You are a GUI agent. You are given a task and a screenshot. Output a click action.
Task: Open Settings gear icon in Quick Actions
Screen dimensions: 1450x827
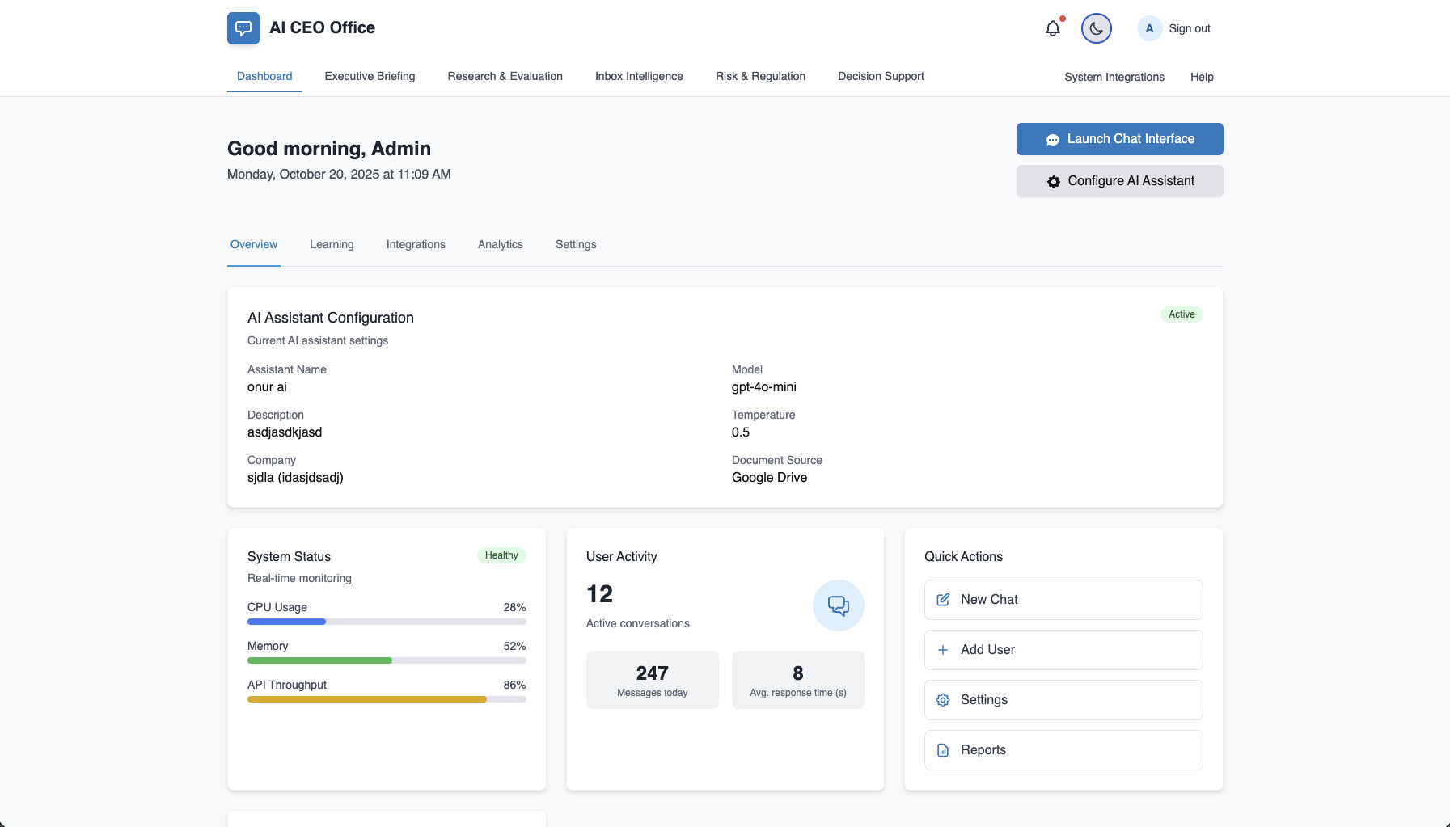tap(942, 699)
